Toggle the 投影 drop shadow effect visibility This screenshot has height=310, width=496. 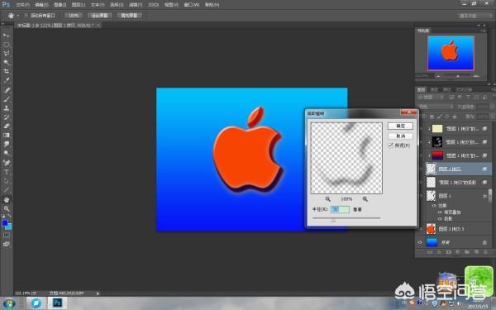click(440, 218)
